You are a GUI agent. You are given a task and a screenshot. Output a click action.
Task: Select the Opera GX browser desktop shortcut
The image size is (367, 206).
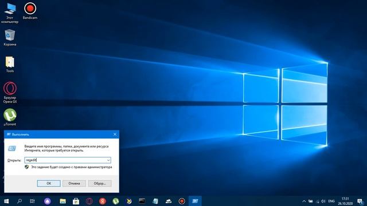10,93
